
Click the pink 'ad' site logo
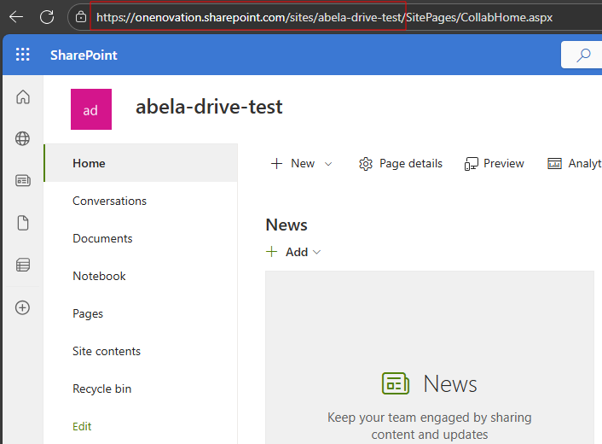point(91,109)
